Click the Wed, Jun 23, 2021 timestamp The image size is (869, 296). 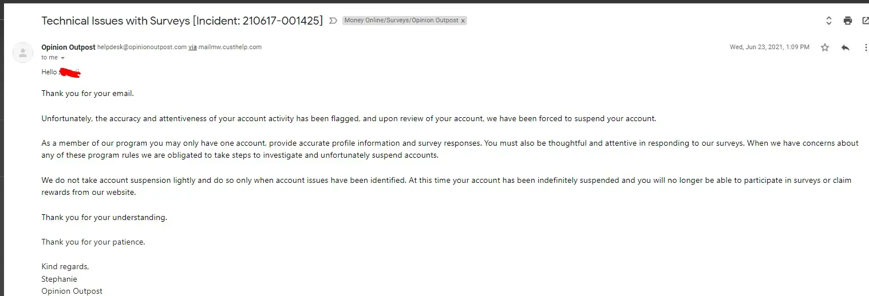[x=769, y=47]
